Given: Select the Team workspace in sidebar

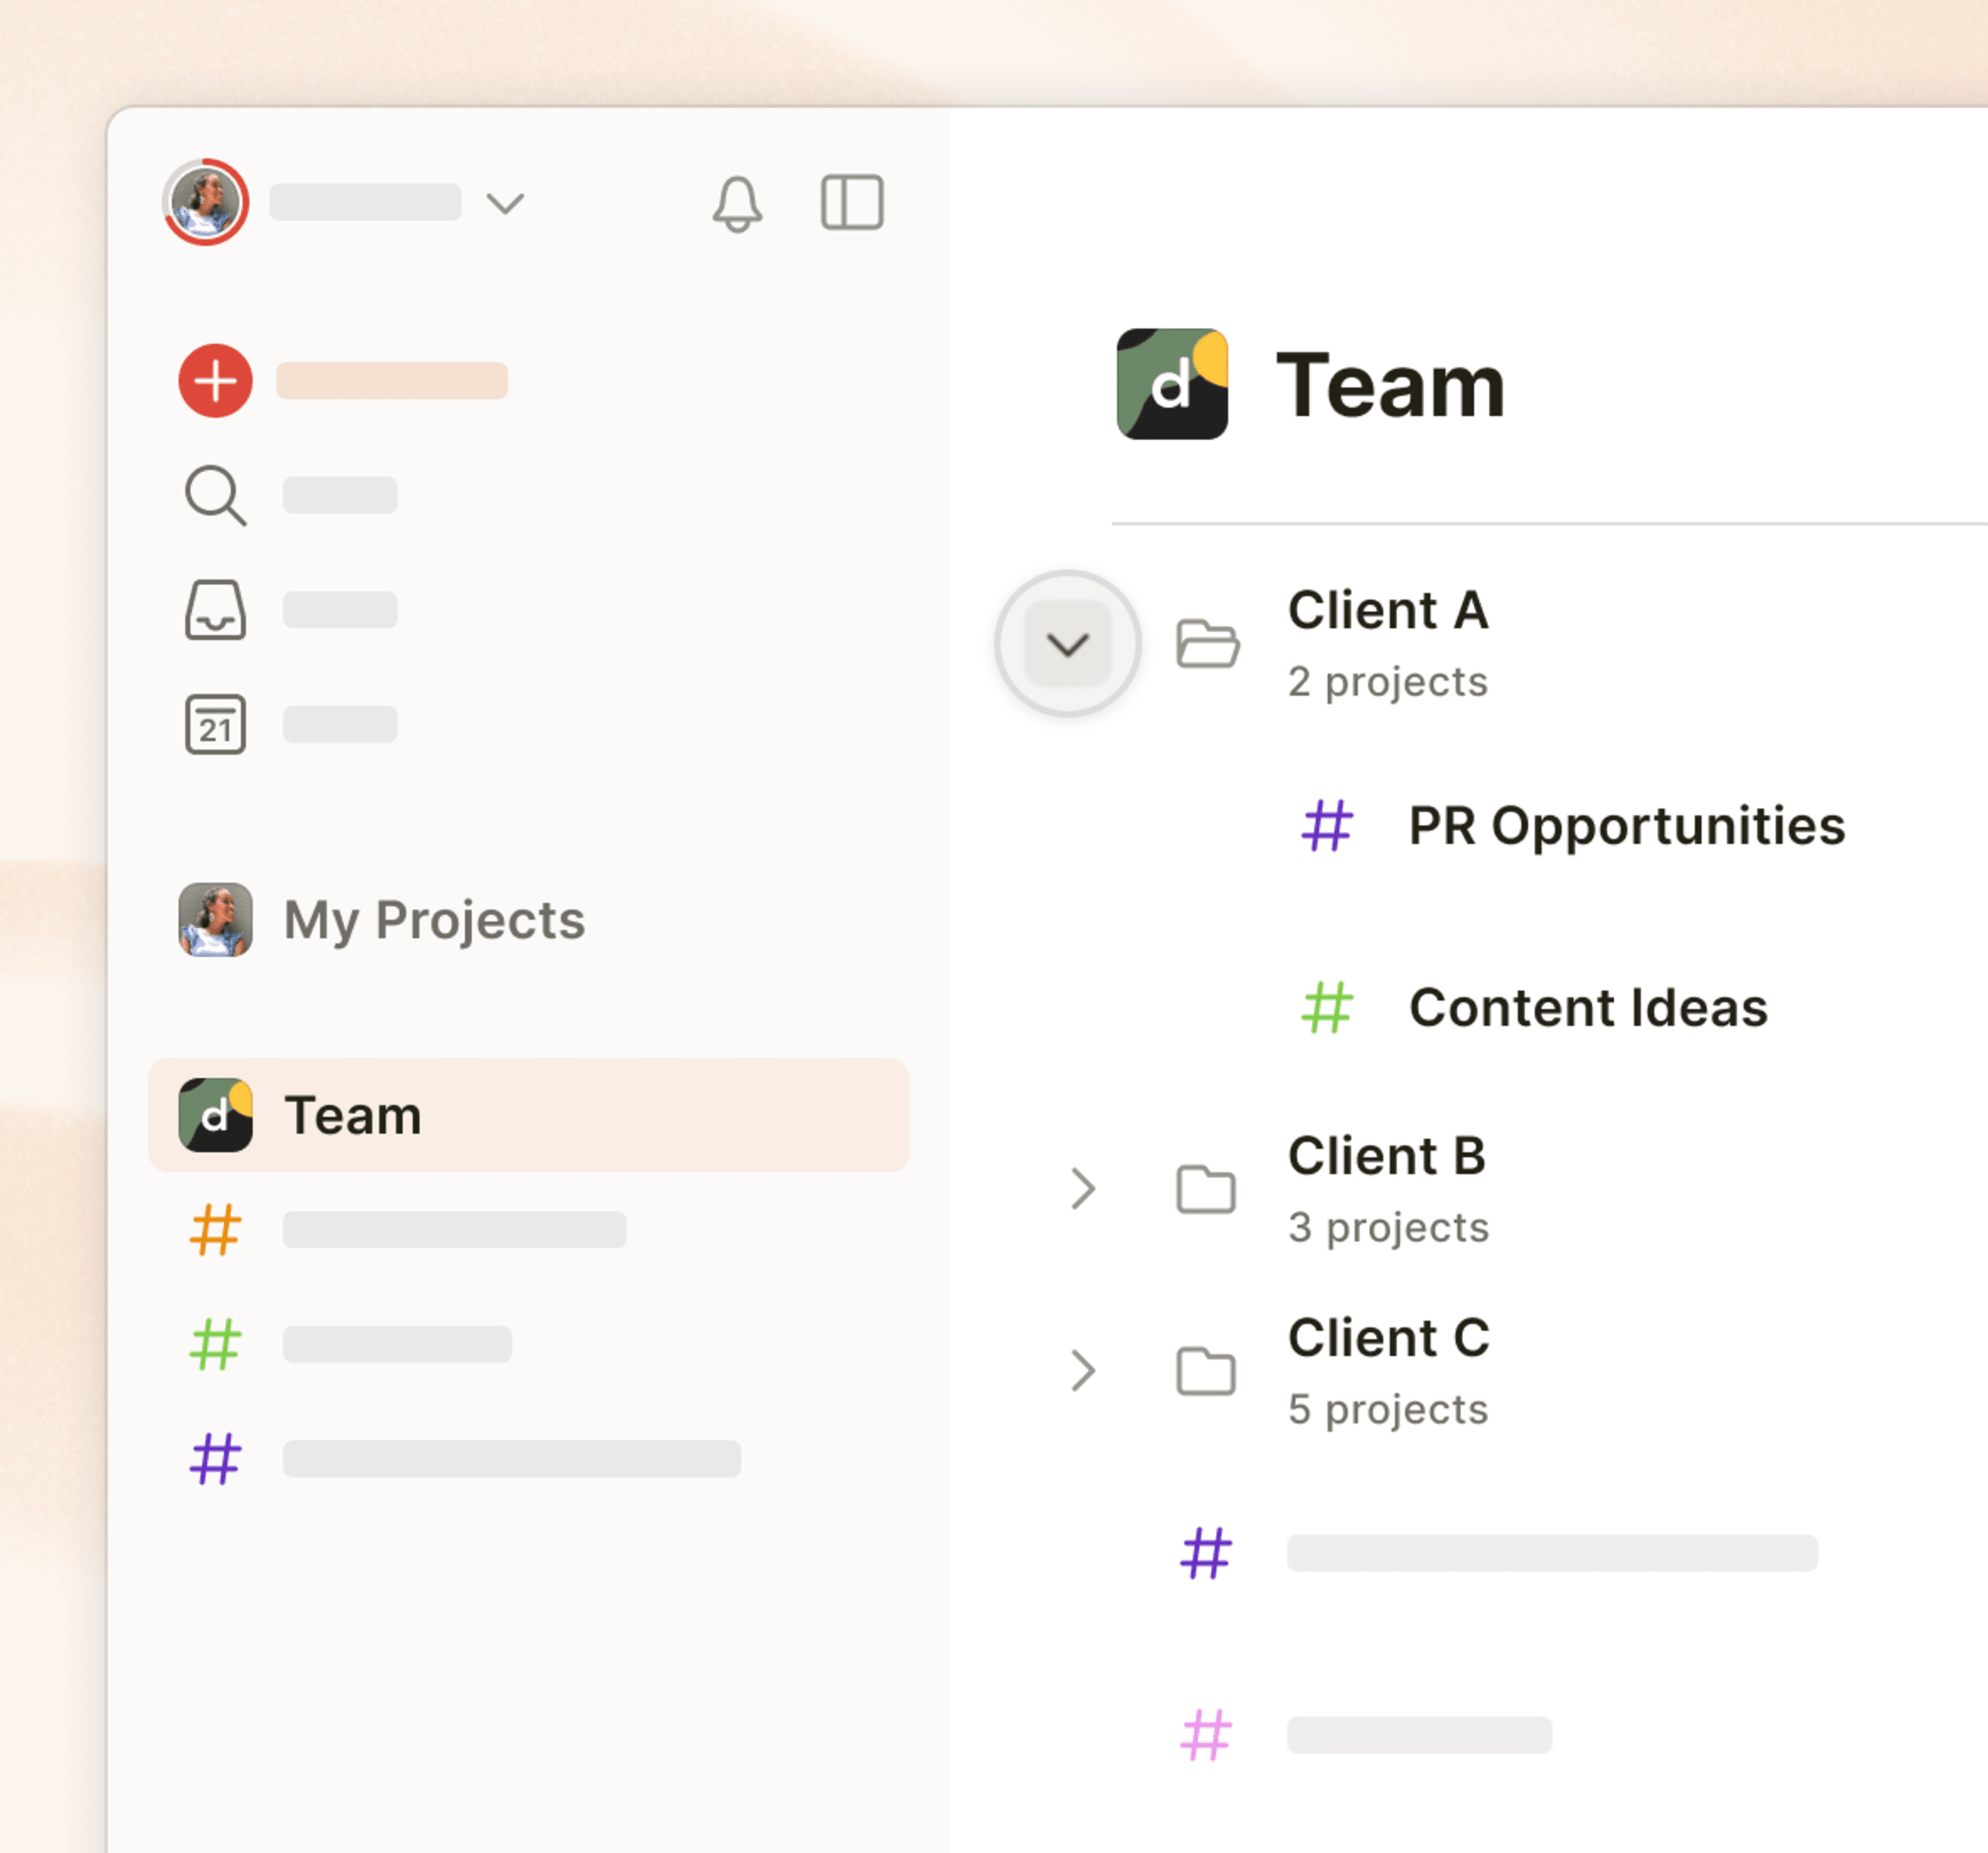Looking at the screenshot, I should tap(528, 1115).
